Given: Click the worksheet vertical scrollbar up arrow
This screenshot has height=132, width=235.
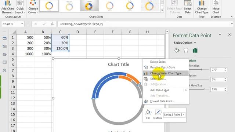Looking at the screenshot, I should point(167,32).
